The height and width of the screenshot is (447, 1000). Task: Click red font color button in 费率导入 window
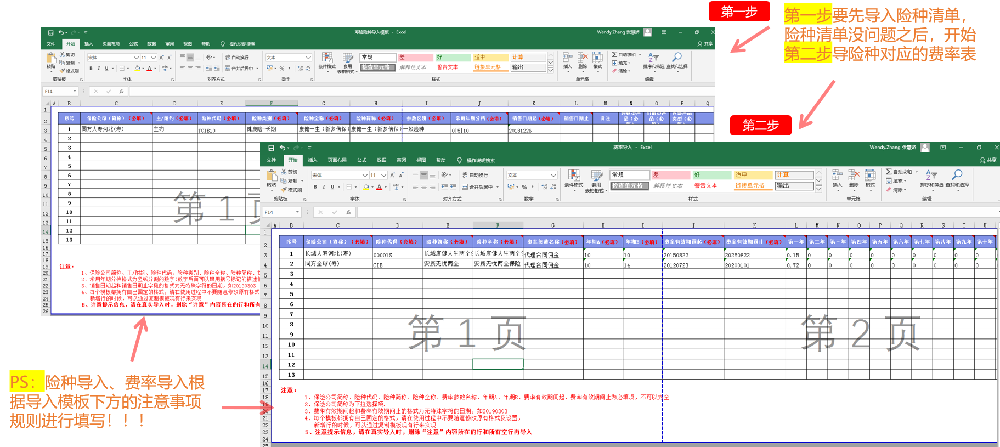[x=379, y=187]
